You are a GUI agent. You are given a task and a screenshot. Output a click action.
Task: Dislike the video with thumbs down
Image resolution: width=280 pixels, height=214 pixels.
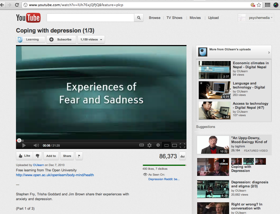38,156
